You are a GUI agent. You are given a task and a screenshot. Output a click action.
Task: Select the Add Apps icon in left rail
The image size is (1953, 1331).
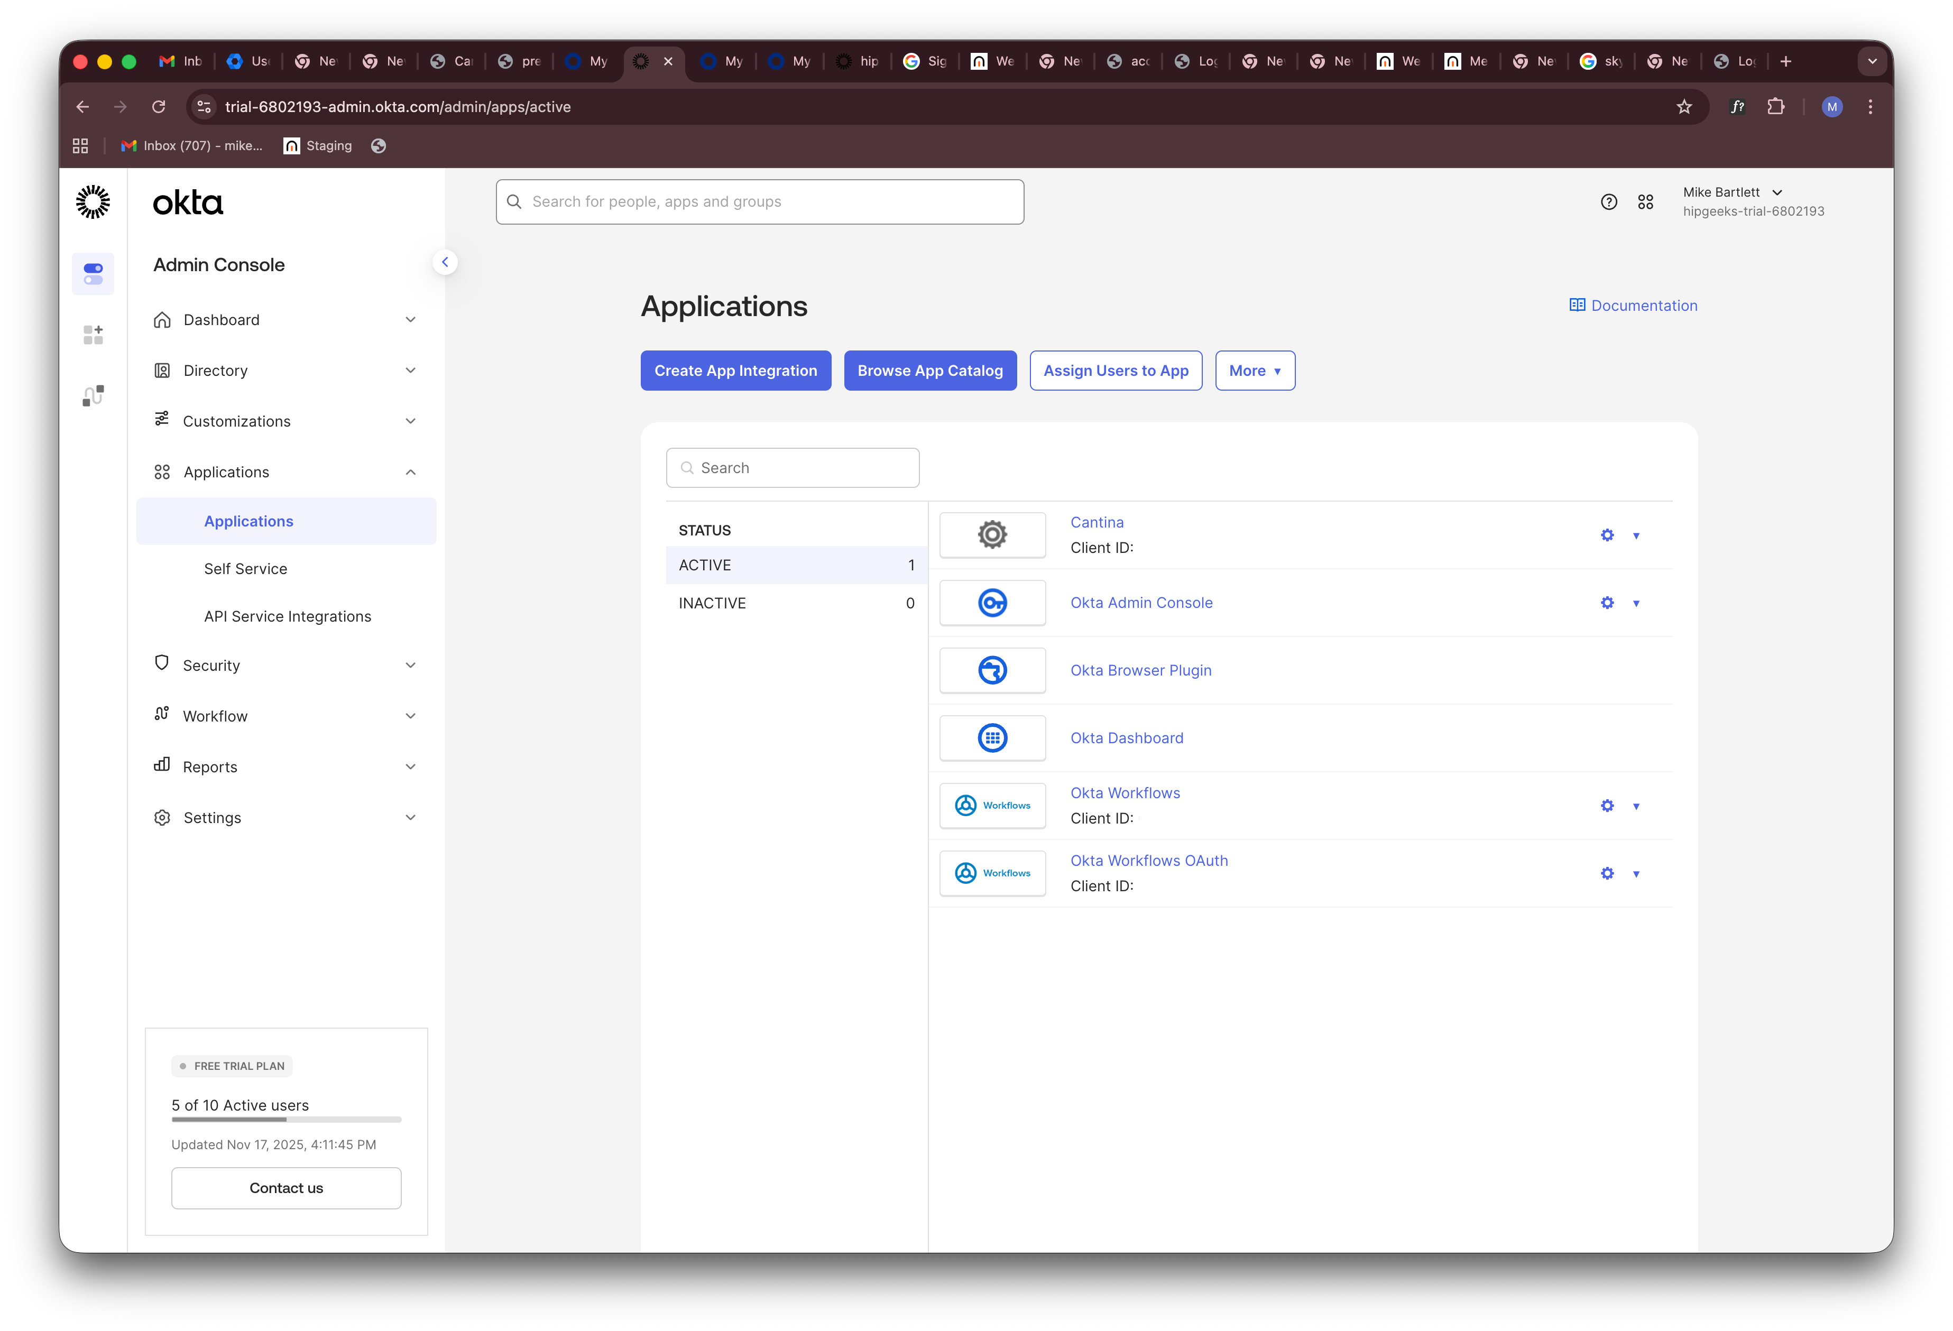tap(93, 335)
